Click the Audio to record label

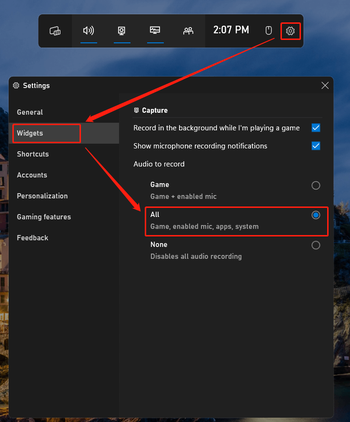tap(159, 164)
